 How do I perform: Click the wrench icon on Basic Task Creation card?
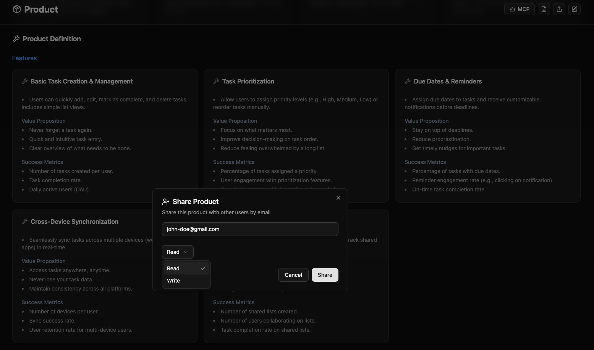[x=25, y=81]
